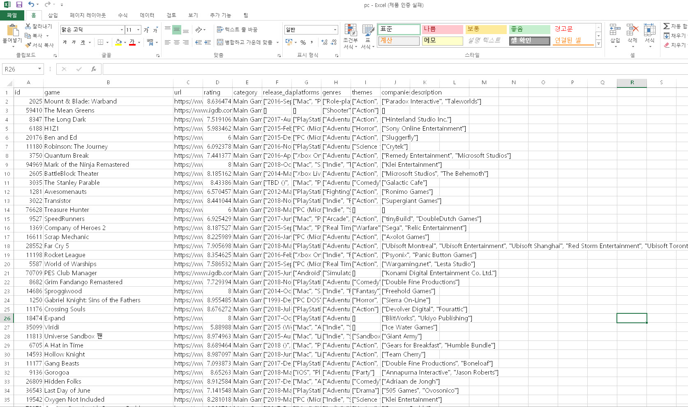Click the Clear (지우기) button
This screenshot has height=407, width=688.
click(674, 45)
